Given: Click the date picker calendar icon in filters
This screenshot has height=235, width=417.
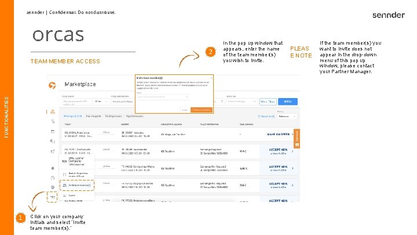Looking at the screenshot, I should [222, 102].
